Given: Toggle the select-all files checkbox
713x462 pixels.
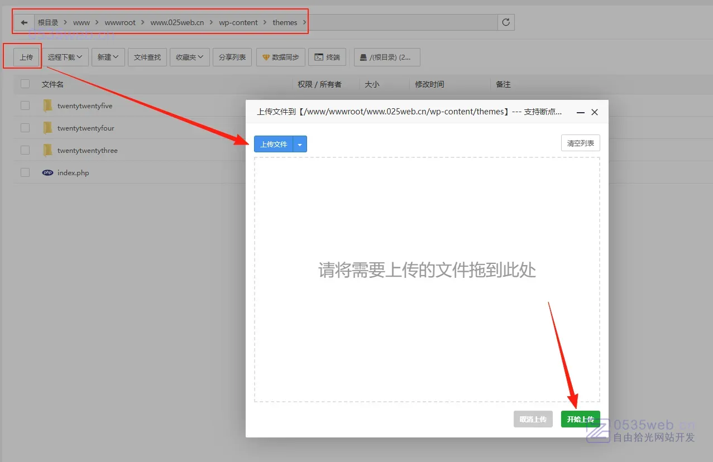Looking at the screenshot, I should click(x=25, y=84).
